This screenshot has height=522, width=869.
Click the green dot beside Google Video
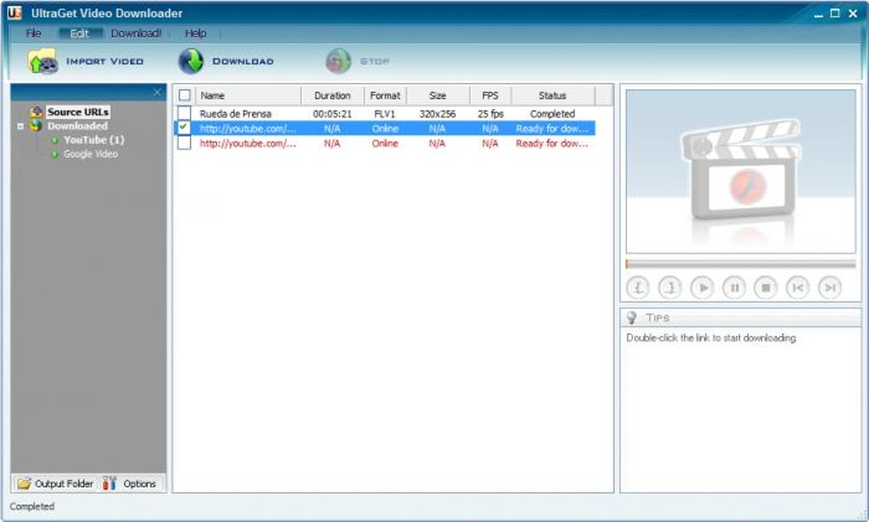click(55, 154)
